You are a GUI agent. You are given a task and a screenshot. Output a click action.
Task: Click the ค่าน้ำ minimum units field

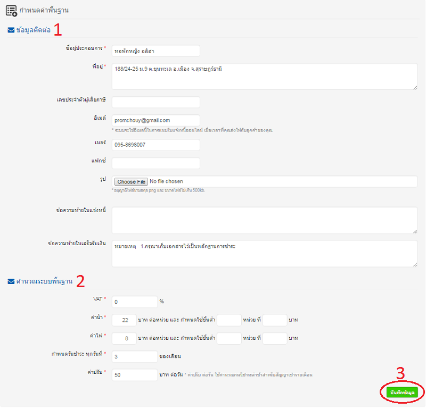coord(229,320)
